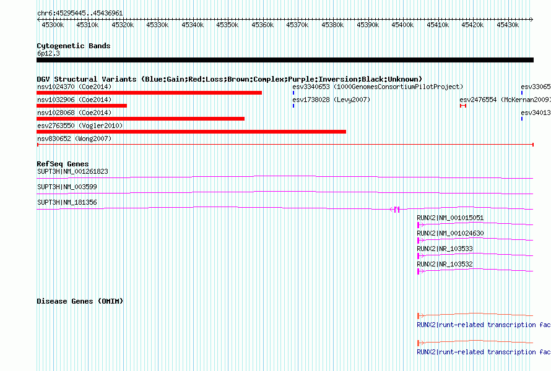Select the magenta line for SUPT3H NM_003599

(x=285, y=193)
